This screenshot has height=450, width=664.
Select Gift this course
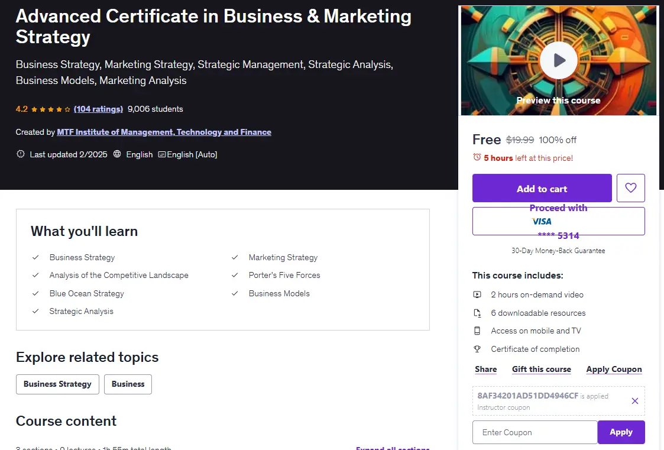(542, 369)
